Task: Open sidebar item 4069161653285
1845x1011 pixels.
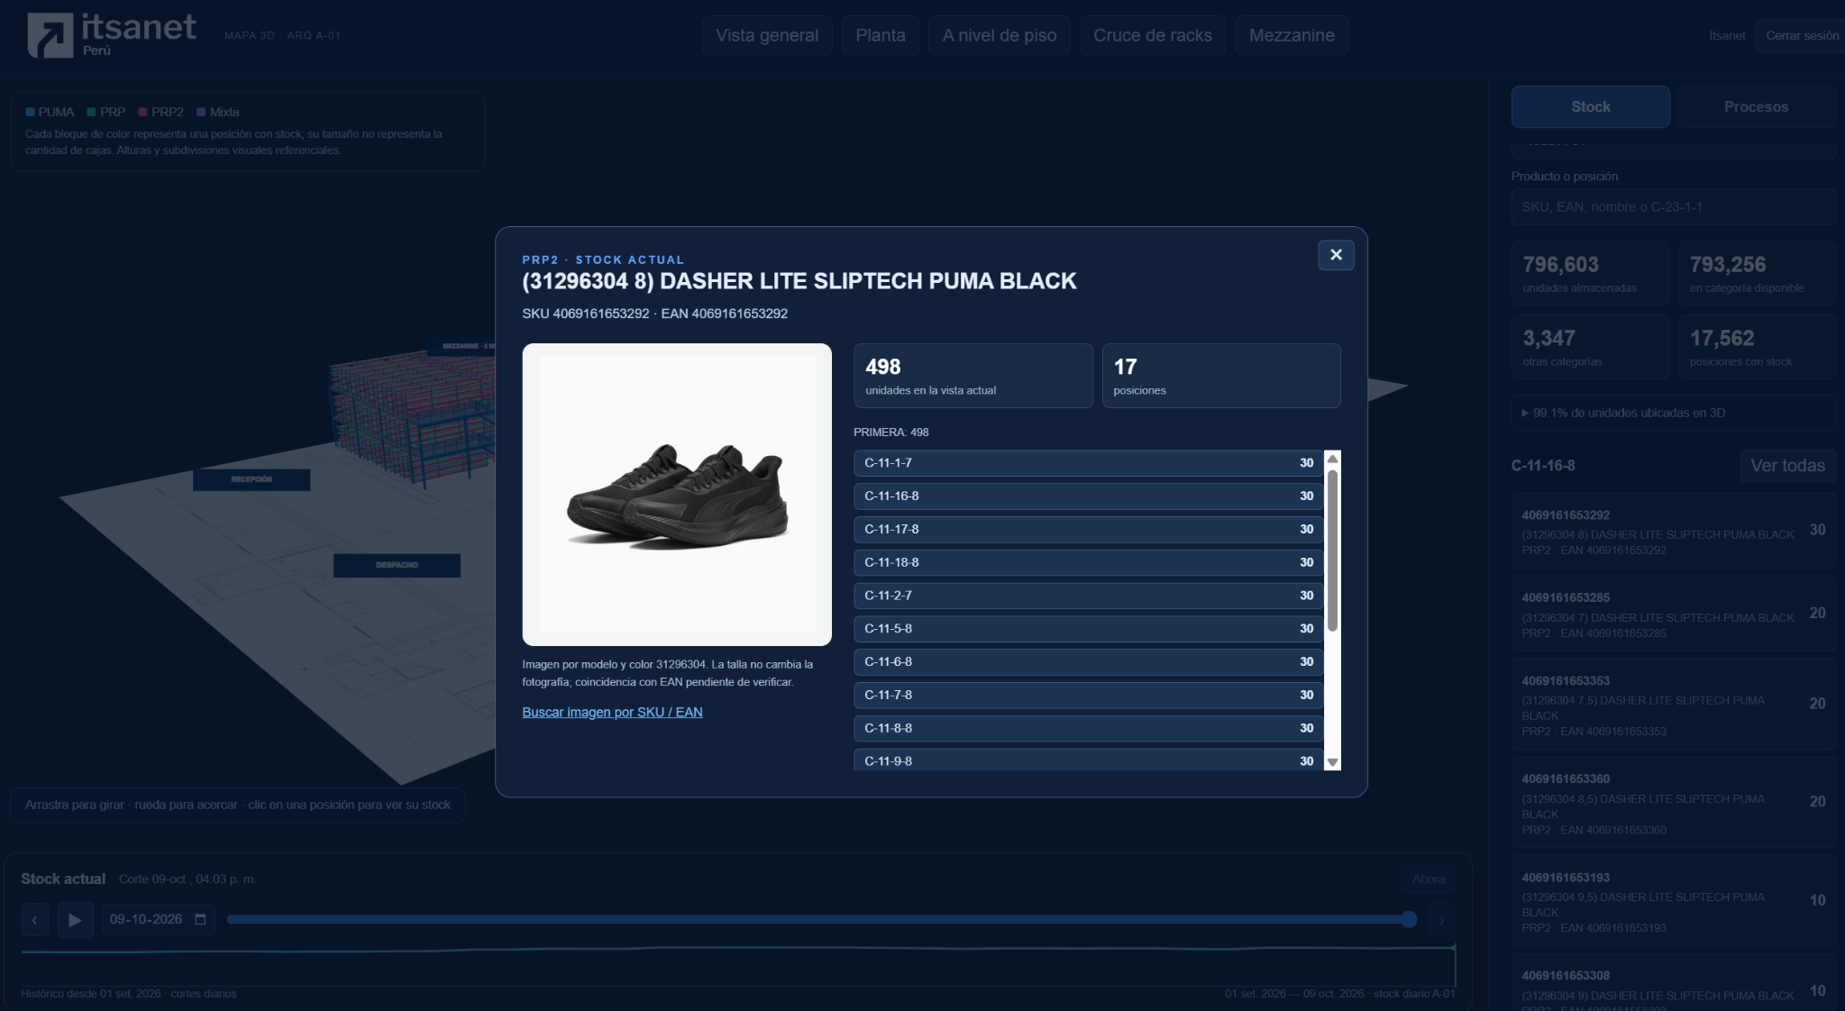Action: (1673, 615)
